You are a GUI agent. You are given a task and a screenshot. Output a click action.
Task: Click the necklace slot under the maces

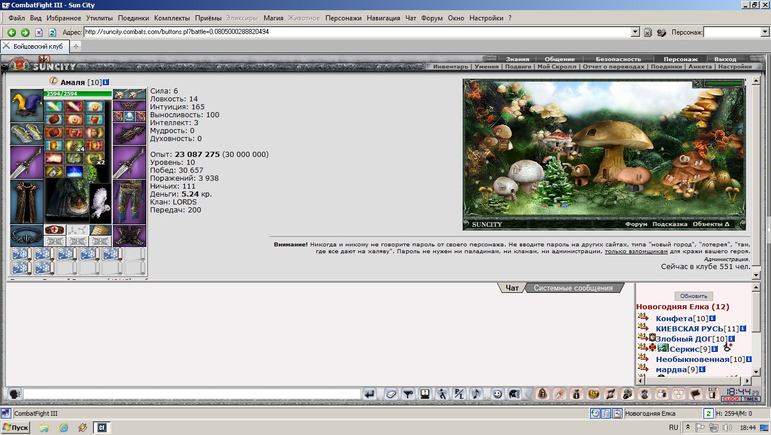129,105
